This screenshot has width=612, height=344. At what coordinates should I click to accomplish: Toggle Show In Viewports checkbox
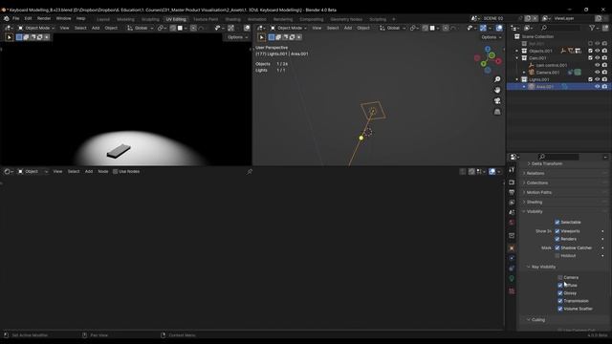click(x=557, y=231)
